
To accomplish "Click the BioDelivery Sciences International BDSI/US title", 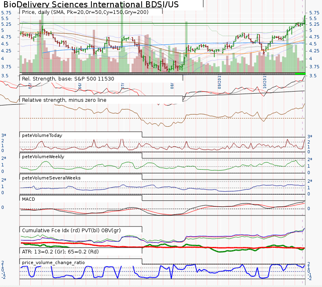I will point(91,4).
